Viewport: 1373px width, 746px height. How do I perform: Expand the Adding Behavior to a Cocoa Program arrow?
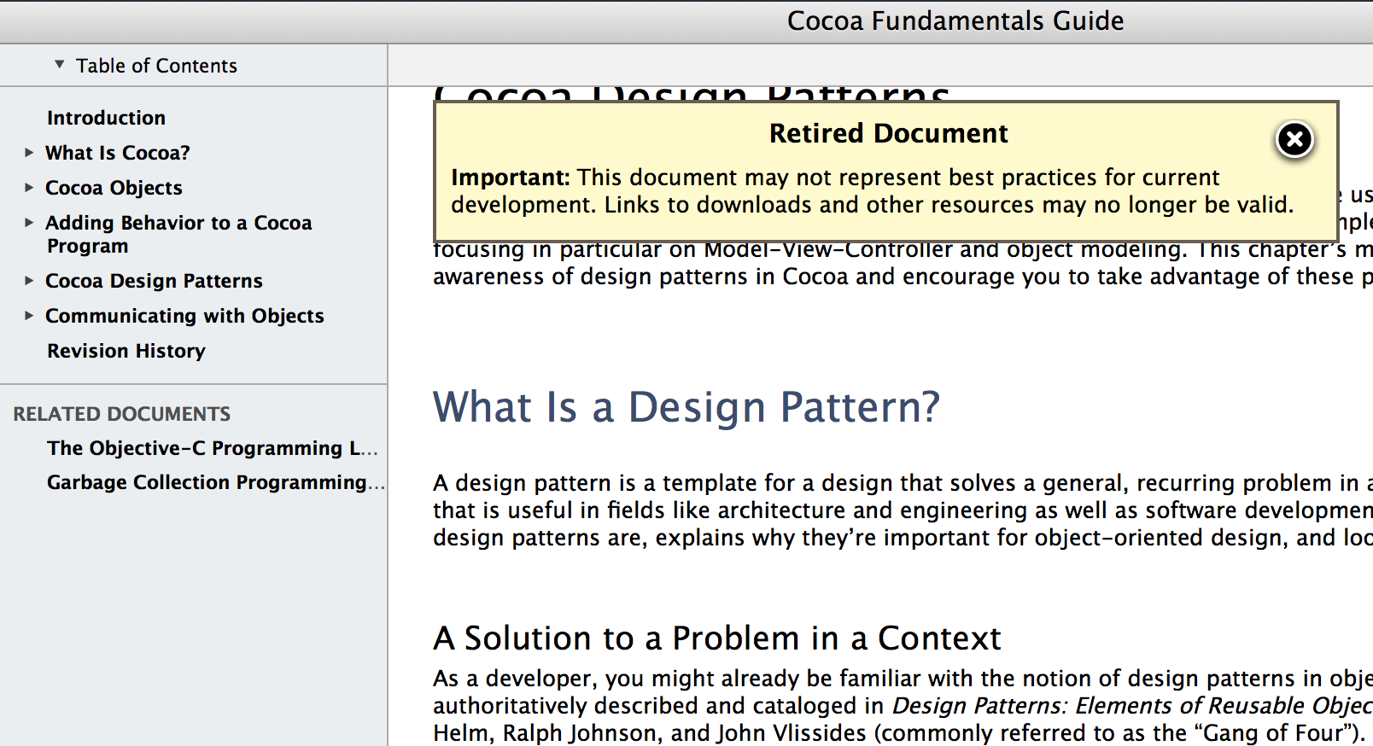[29, 223]
